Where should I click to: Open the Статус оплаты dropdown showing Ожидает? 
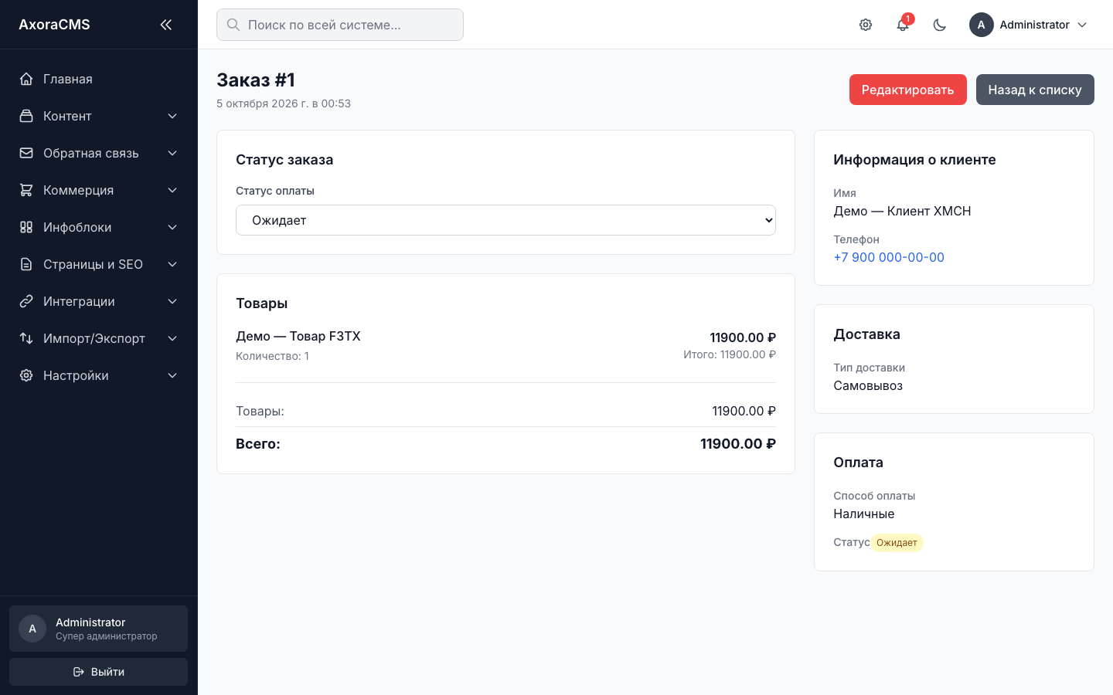coord(505,220)
